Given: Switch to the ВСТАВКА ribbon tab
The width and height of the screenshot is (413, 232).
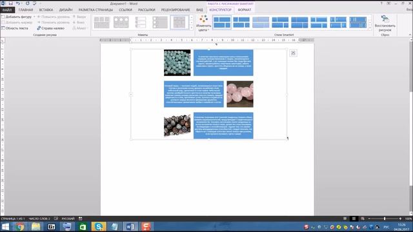Looking at the screenshot, I should pos(46,10).
